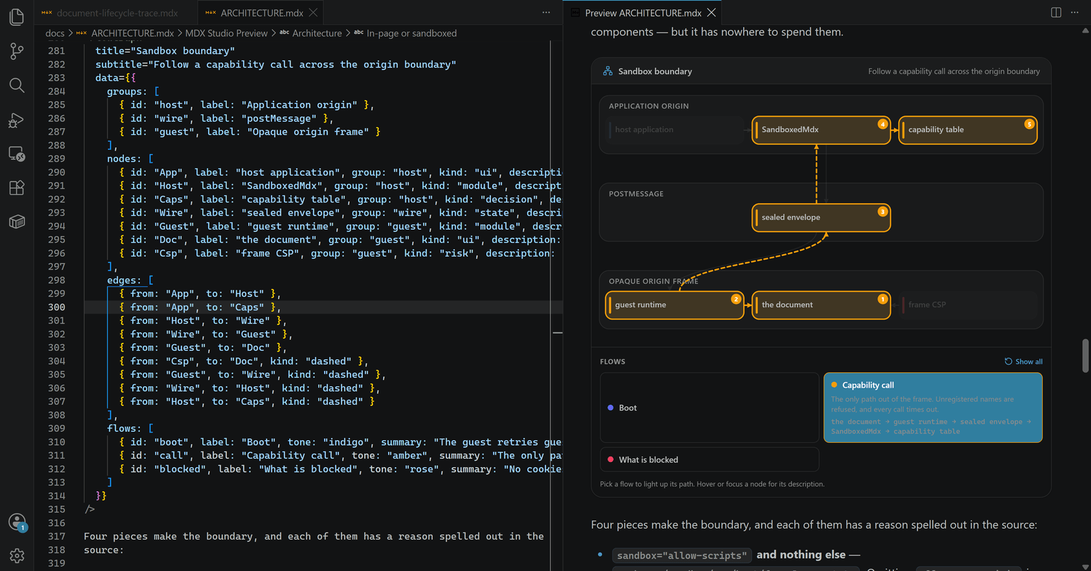Open the Source Control view
This screenshot has width=1091, height=571.
pos(16,51)
